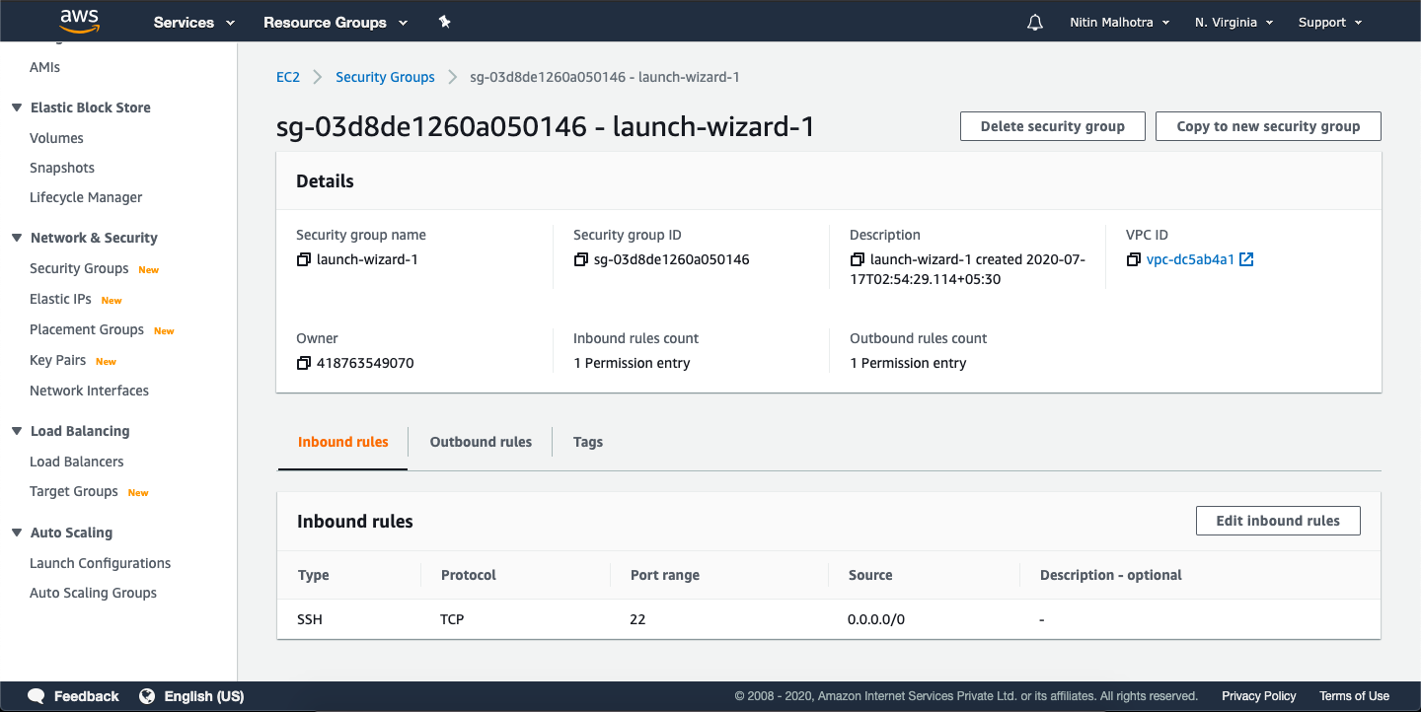The height and width of the screenshot is (712, 1421).
Task: Open Placement Groups in sidebar
Action: pyautogui.click(x=87, y=329)
